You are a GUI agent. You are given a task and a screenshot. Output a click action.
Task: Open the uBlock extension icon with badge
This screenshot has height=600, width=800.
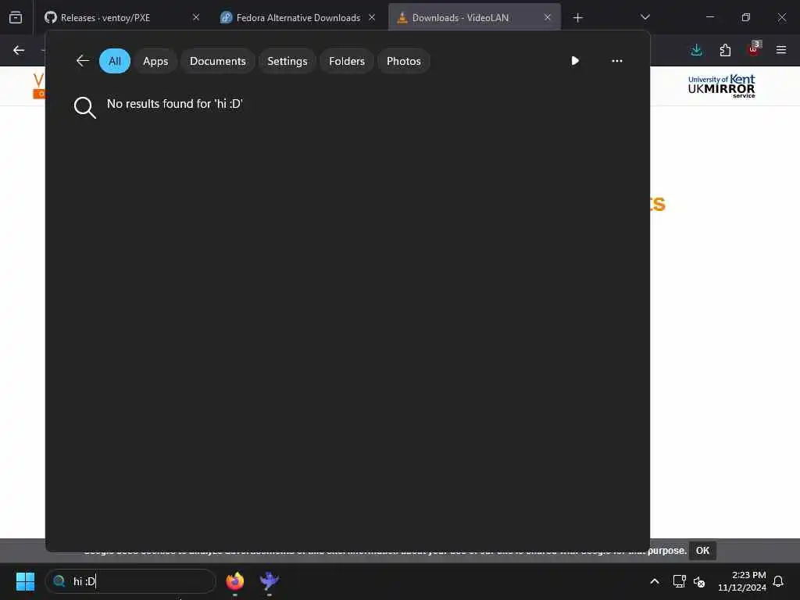tap(754, 49)
